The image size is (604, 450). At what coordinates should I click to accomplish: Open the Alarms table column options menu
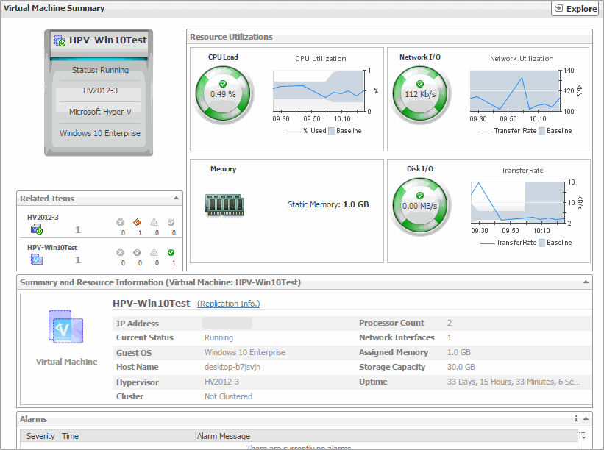582,436
